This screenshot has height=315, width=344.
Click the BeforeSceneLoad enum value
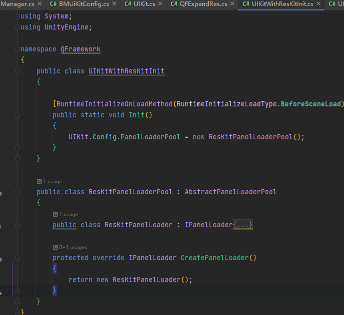[x=311, y=104]
